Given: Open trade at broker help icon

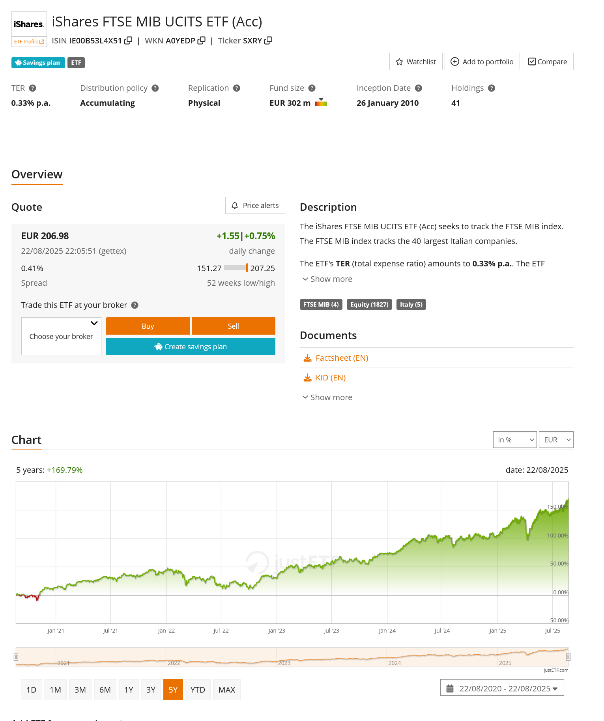Looking at the screenshot, I should [x=135, y=305].
